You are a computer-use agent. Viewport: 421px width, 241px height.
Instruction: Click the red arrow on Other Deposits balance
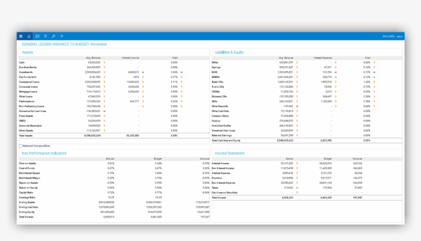pos(297,106)
